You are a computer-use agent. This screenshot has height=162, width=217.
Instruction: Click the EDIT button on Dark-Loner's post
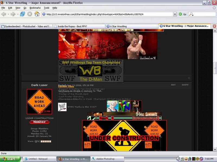click(173, 85)
